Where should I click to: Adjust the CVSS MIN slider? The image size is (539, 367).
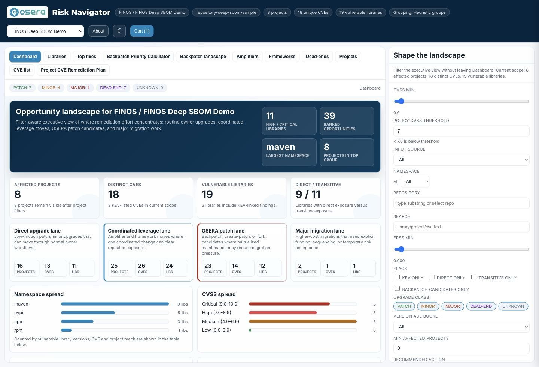point(461,101)
